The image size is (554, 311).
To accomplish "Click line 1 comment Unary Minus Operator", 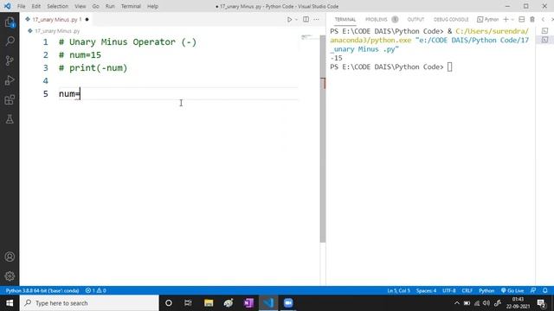I will (127, 42).
